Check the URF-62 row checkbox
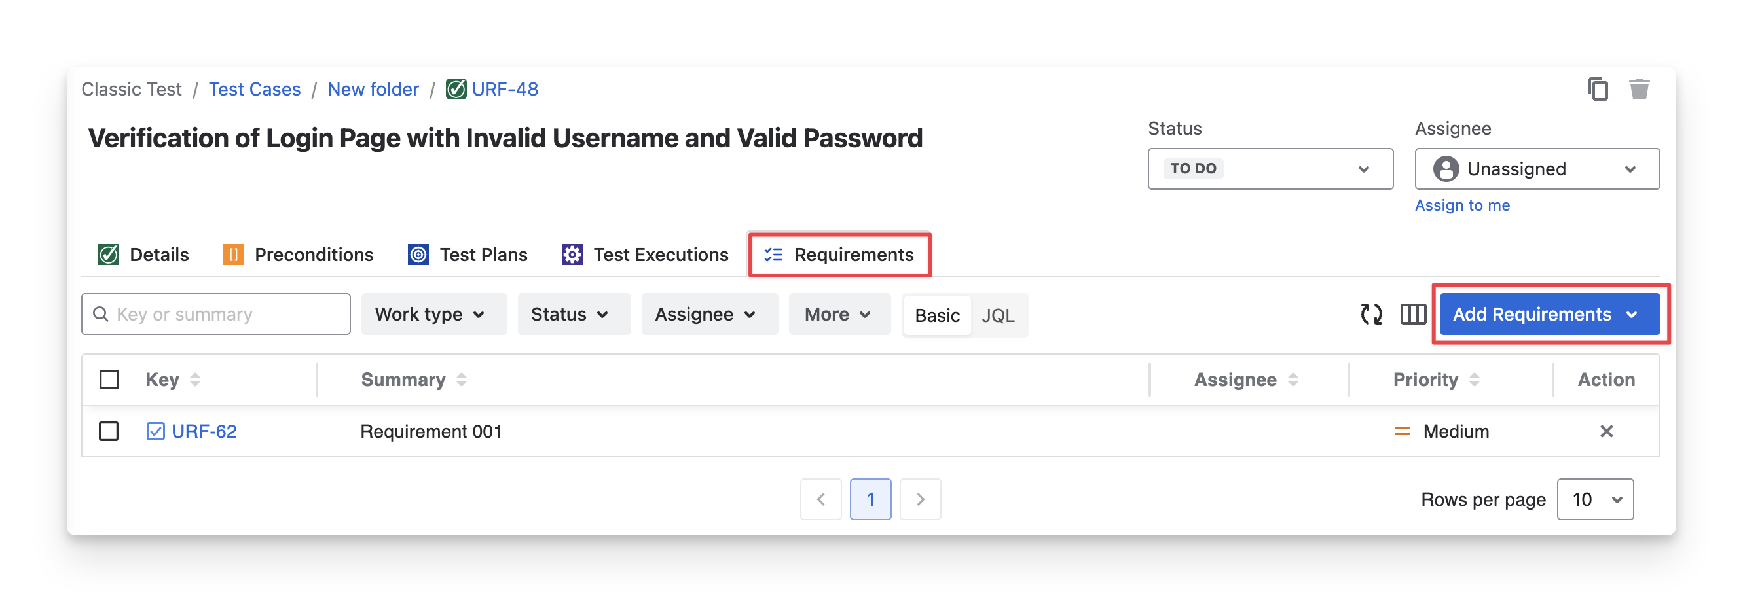 (109, 431)
